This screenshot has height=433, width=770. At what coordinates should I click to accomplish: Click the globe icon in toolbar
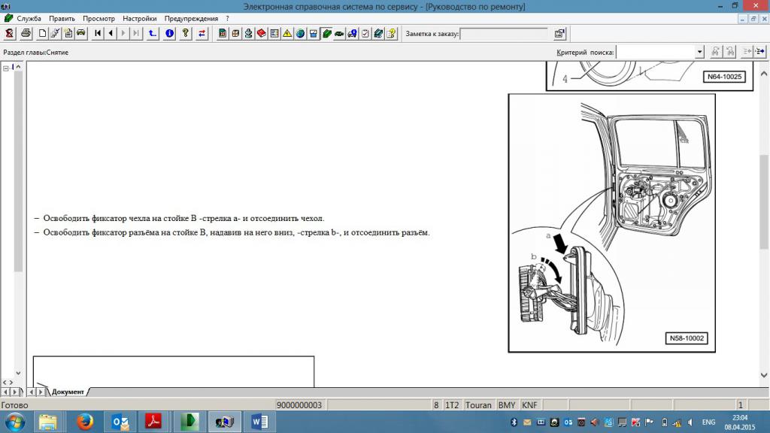click(x=300, y=33)
